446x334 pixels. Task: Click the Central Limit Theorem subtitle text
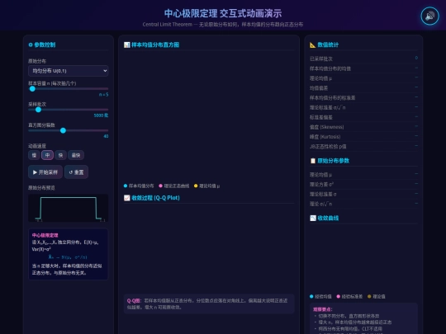[x=223, y=25]
